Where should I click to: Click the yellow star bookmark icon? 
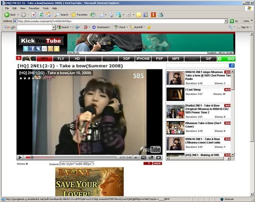(57, 49)
